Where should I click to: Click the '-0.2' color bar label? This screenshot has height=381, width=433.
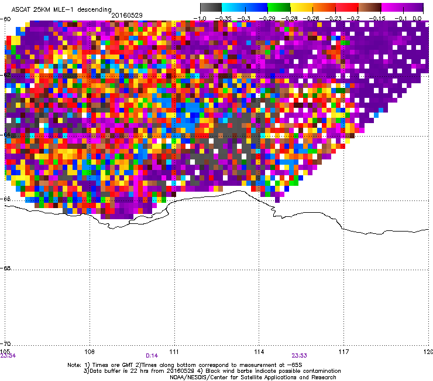(353, 19)
